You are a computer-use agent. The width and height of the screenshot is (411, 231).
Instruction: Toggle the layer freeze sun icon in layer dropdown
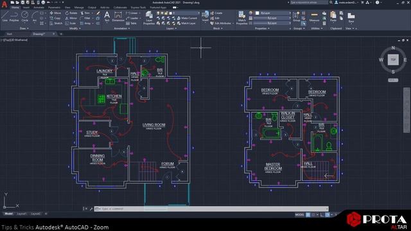click(x=162, y=13)
